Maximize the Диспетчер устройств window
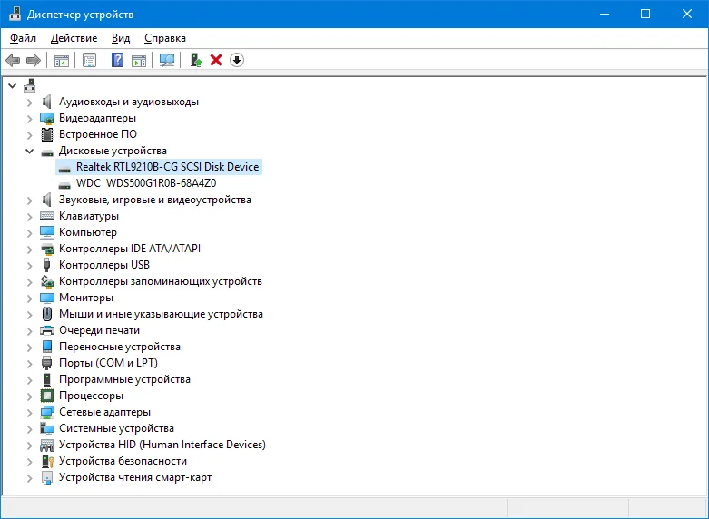 click(x=645, y=14)
